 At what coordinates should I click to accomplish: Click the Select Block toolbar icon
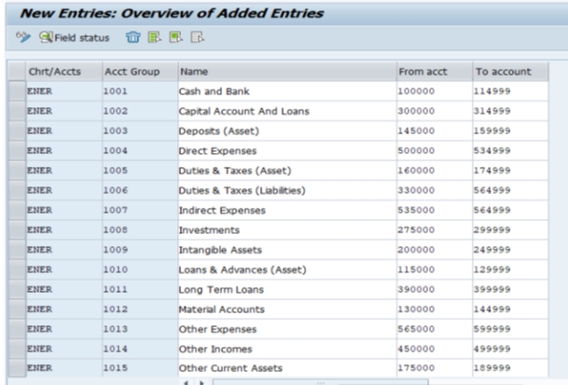point(176,37)
